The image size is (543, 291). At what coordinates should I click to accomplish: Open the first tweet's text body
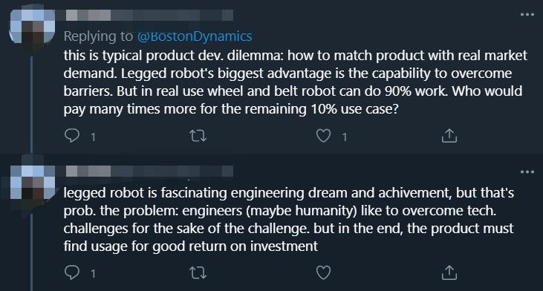coord(296,82)
